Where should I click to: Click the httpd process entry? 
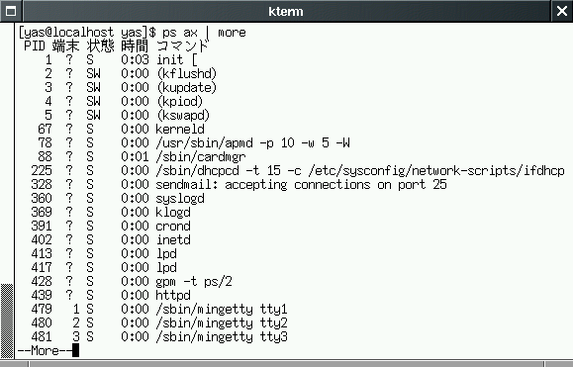(173, 295)
